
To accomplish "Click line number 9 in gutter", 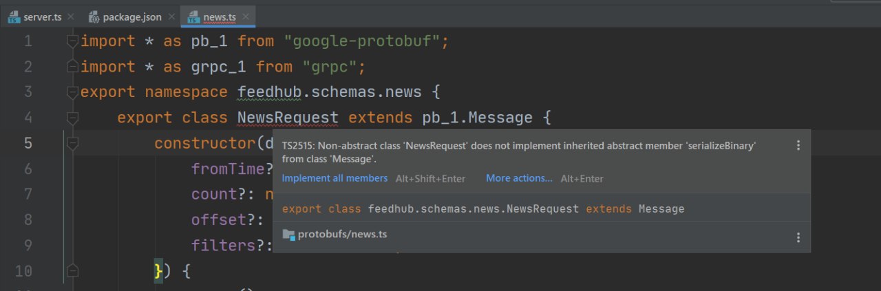I will pos(28,246).
